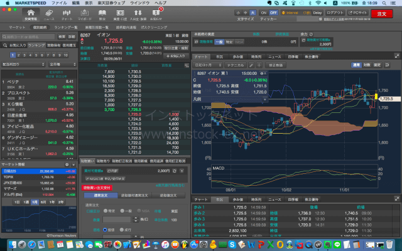Click the order book settings icon near 買数量
Viewport: 402px width, 251px height.
pos(187,65)
